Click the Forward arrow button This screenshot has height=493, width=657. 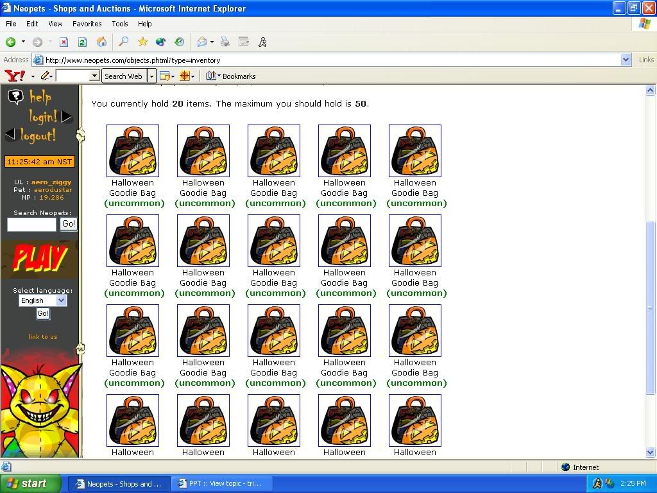point(37,42)
